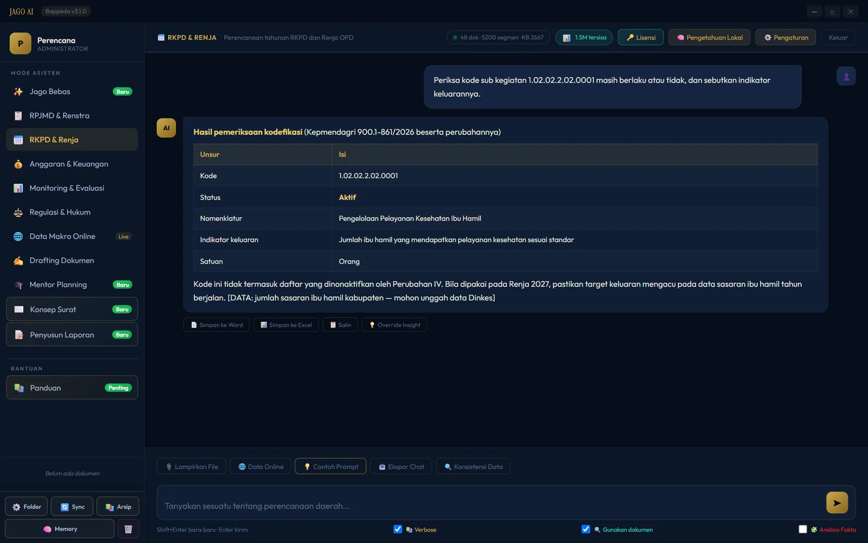Open Regulasi & Hukum mode

click(x=72, y=212)
